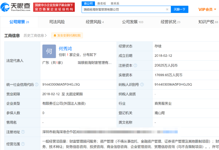Open the help icon next to 统一社会信用代码
Image resolution: width=219 pixels, height=150 pixels.
point(37,84)
